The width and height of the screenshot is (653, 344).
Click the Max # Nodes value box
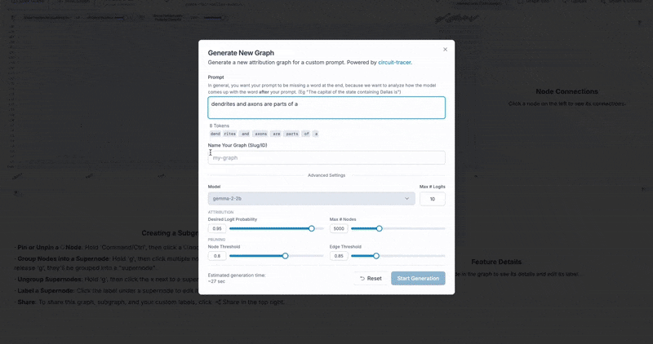pos(339,229)
